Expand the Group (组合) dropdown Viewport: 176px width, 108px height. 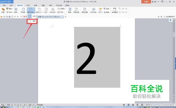[107, 9]
